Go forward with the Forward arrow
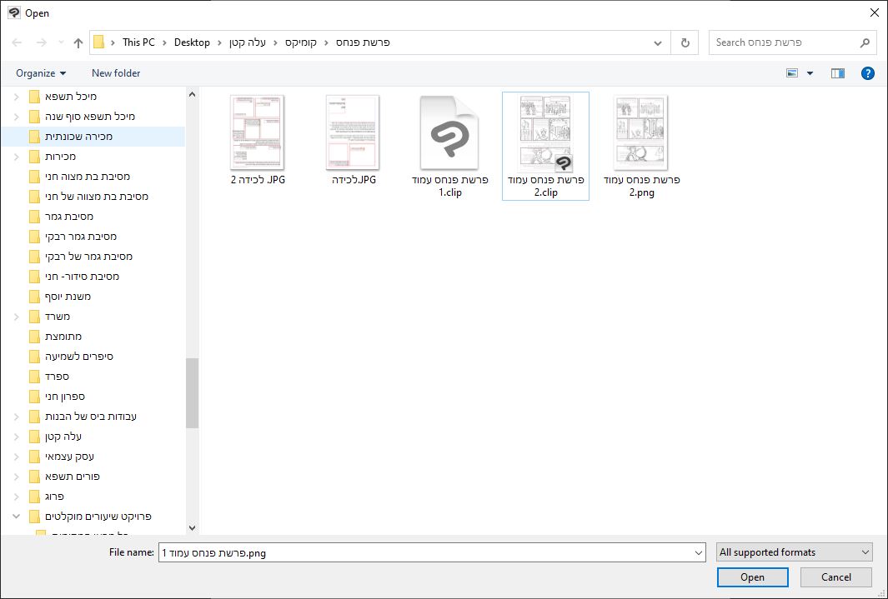 (x=42, y=42)
